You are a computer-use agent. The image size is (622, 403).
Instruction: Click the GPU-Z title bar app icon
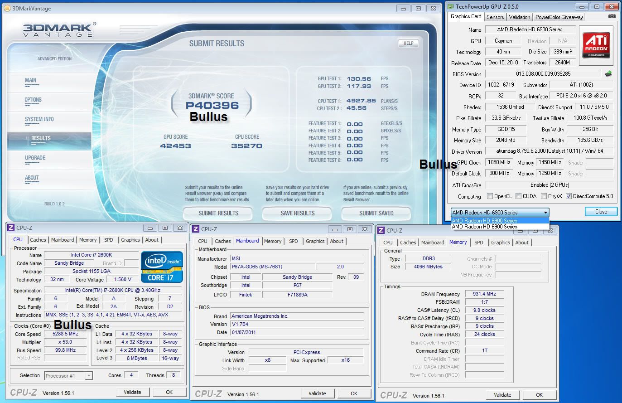click(450, 6)
